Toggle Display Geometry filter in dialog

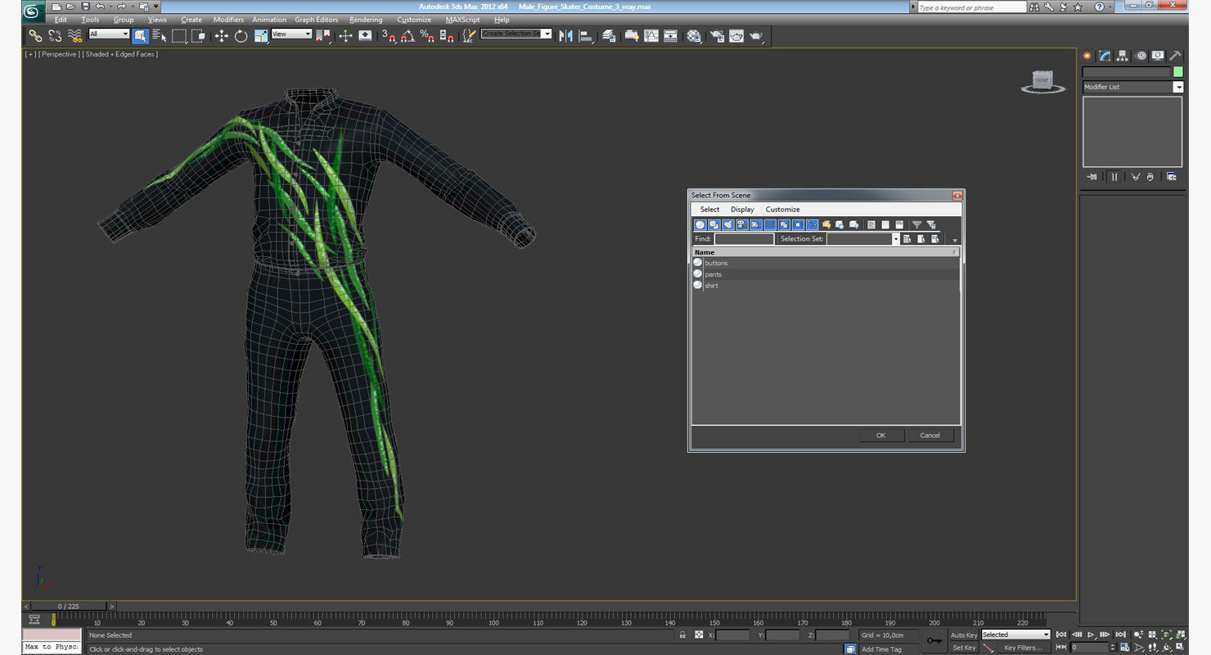coord(700,224)
